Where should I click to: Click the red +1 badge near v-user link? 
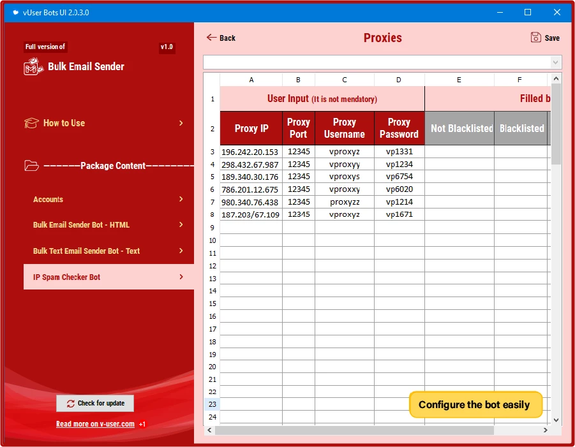pyautogui.click(x=142, y=424)
